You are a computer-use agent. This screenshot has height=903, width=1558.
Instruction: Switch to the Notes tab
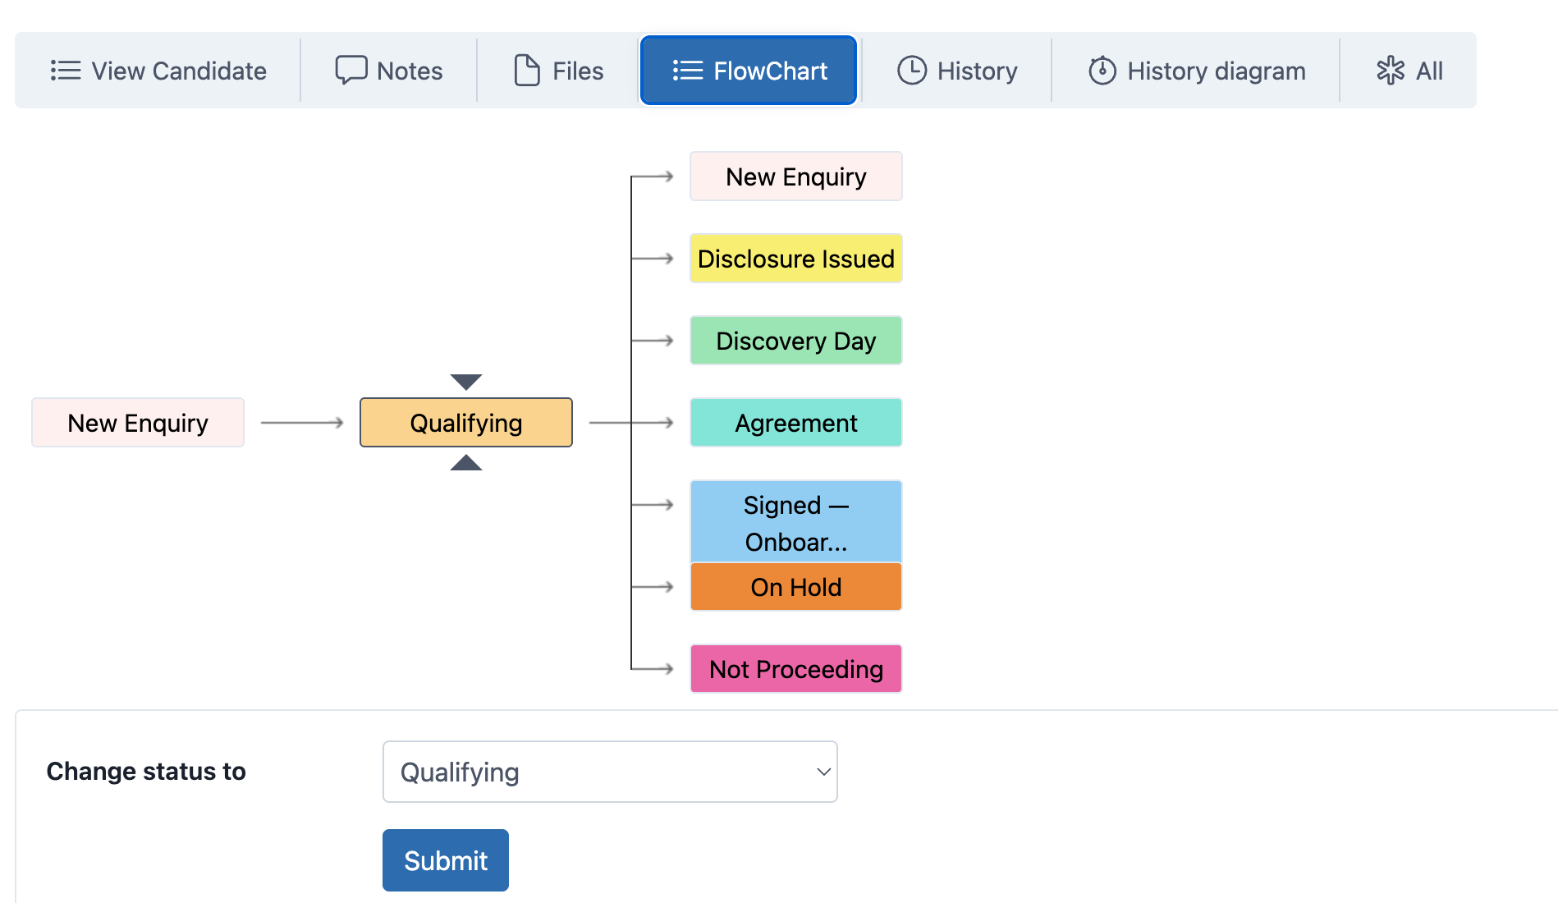click(x=389, y=71)
